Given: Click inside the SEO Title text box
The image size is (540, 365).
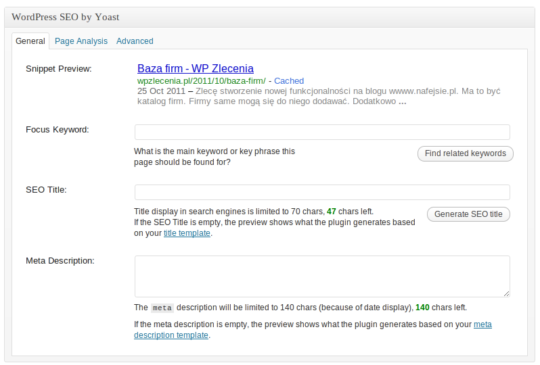Looking at the screenshot, I should (x=322, y=192).
